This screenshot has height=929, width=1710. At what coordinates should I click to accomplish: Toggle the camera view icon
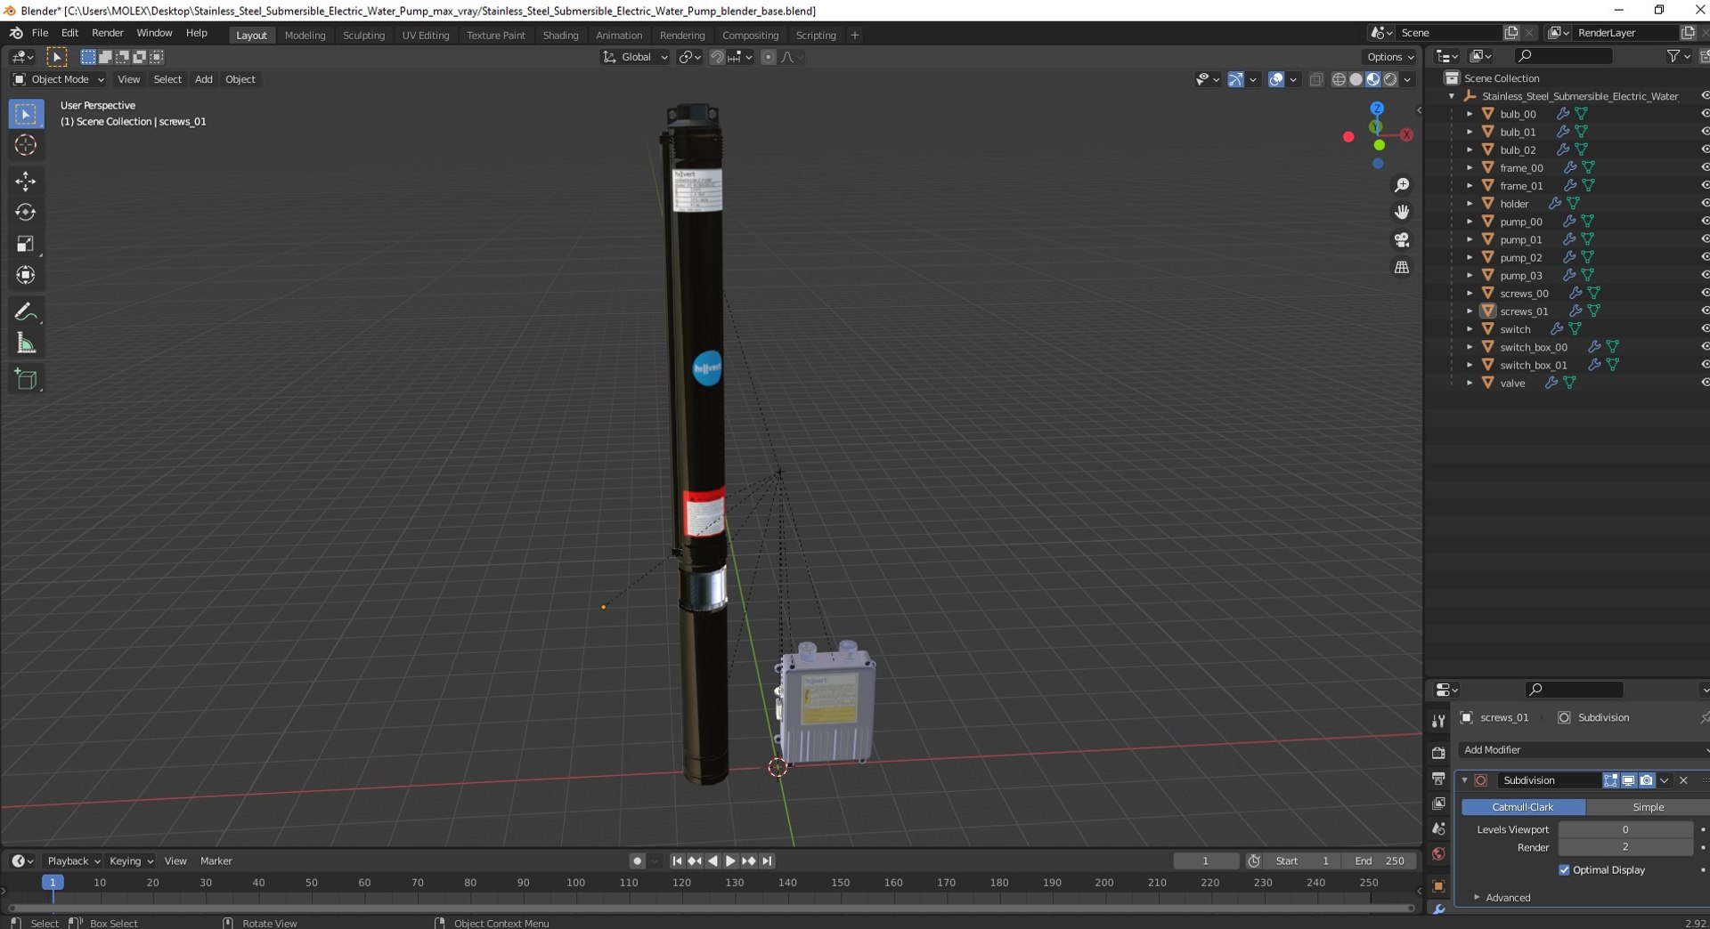click(x=1402, y=239)
